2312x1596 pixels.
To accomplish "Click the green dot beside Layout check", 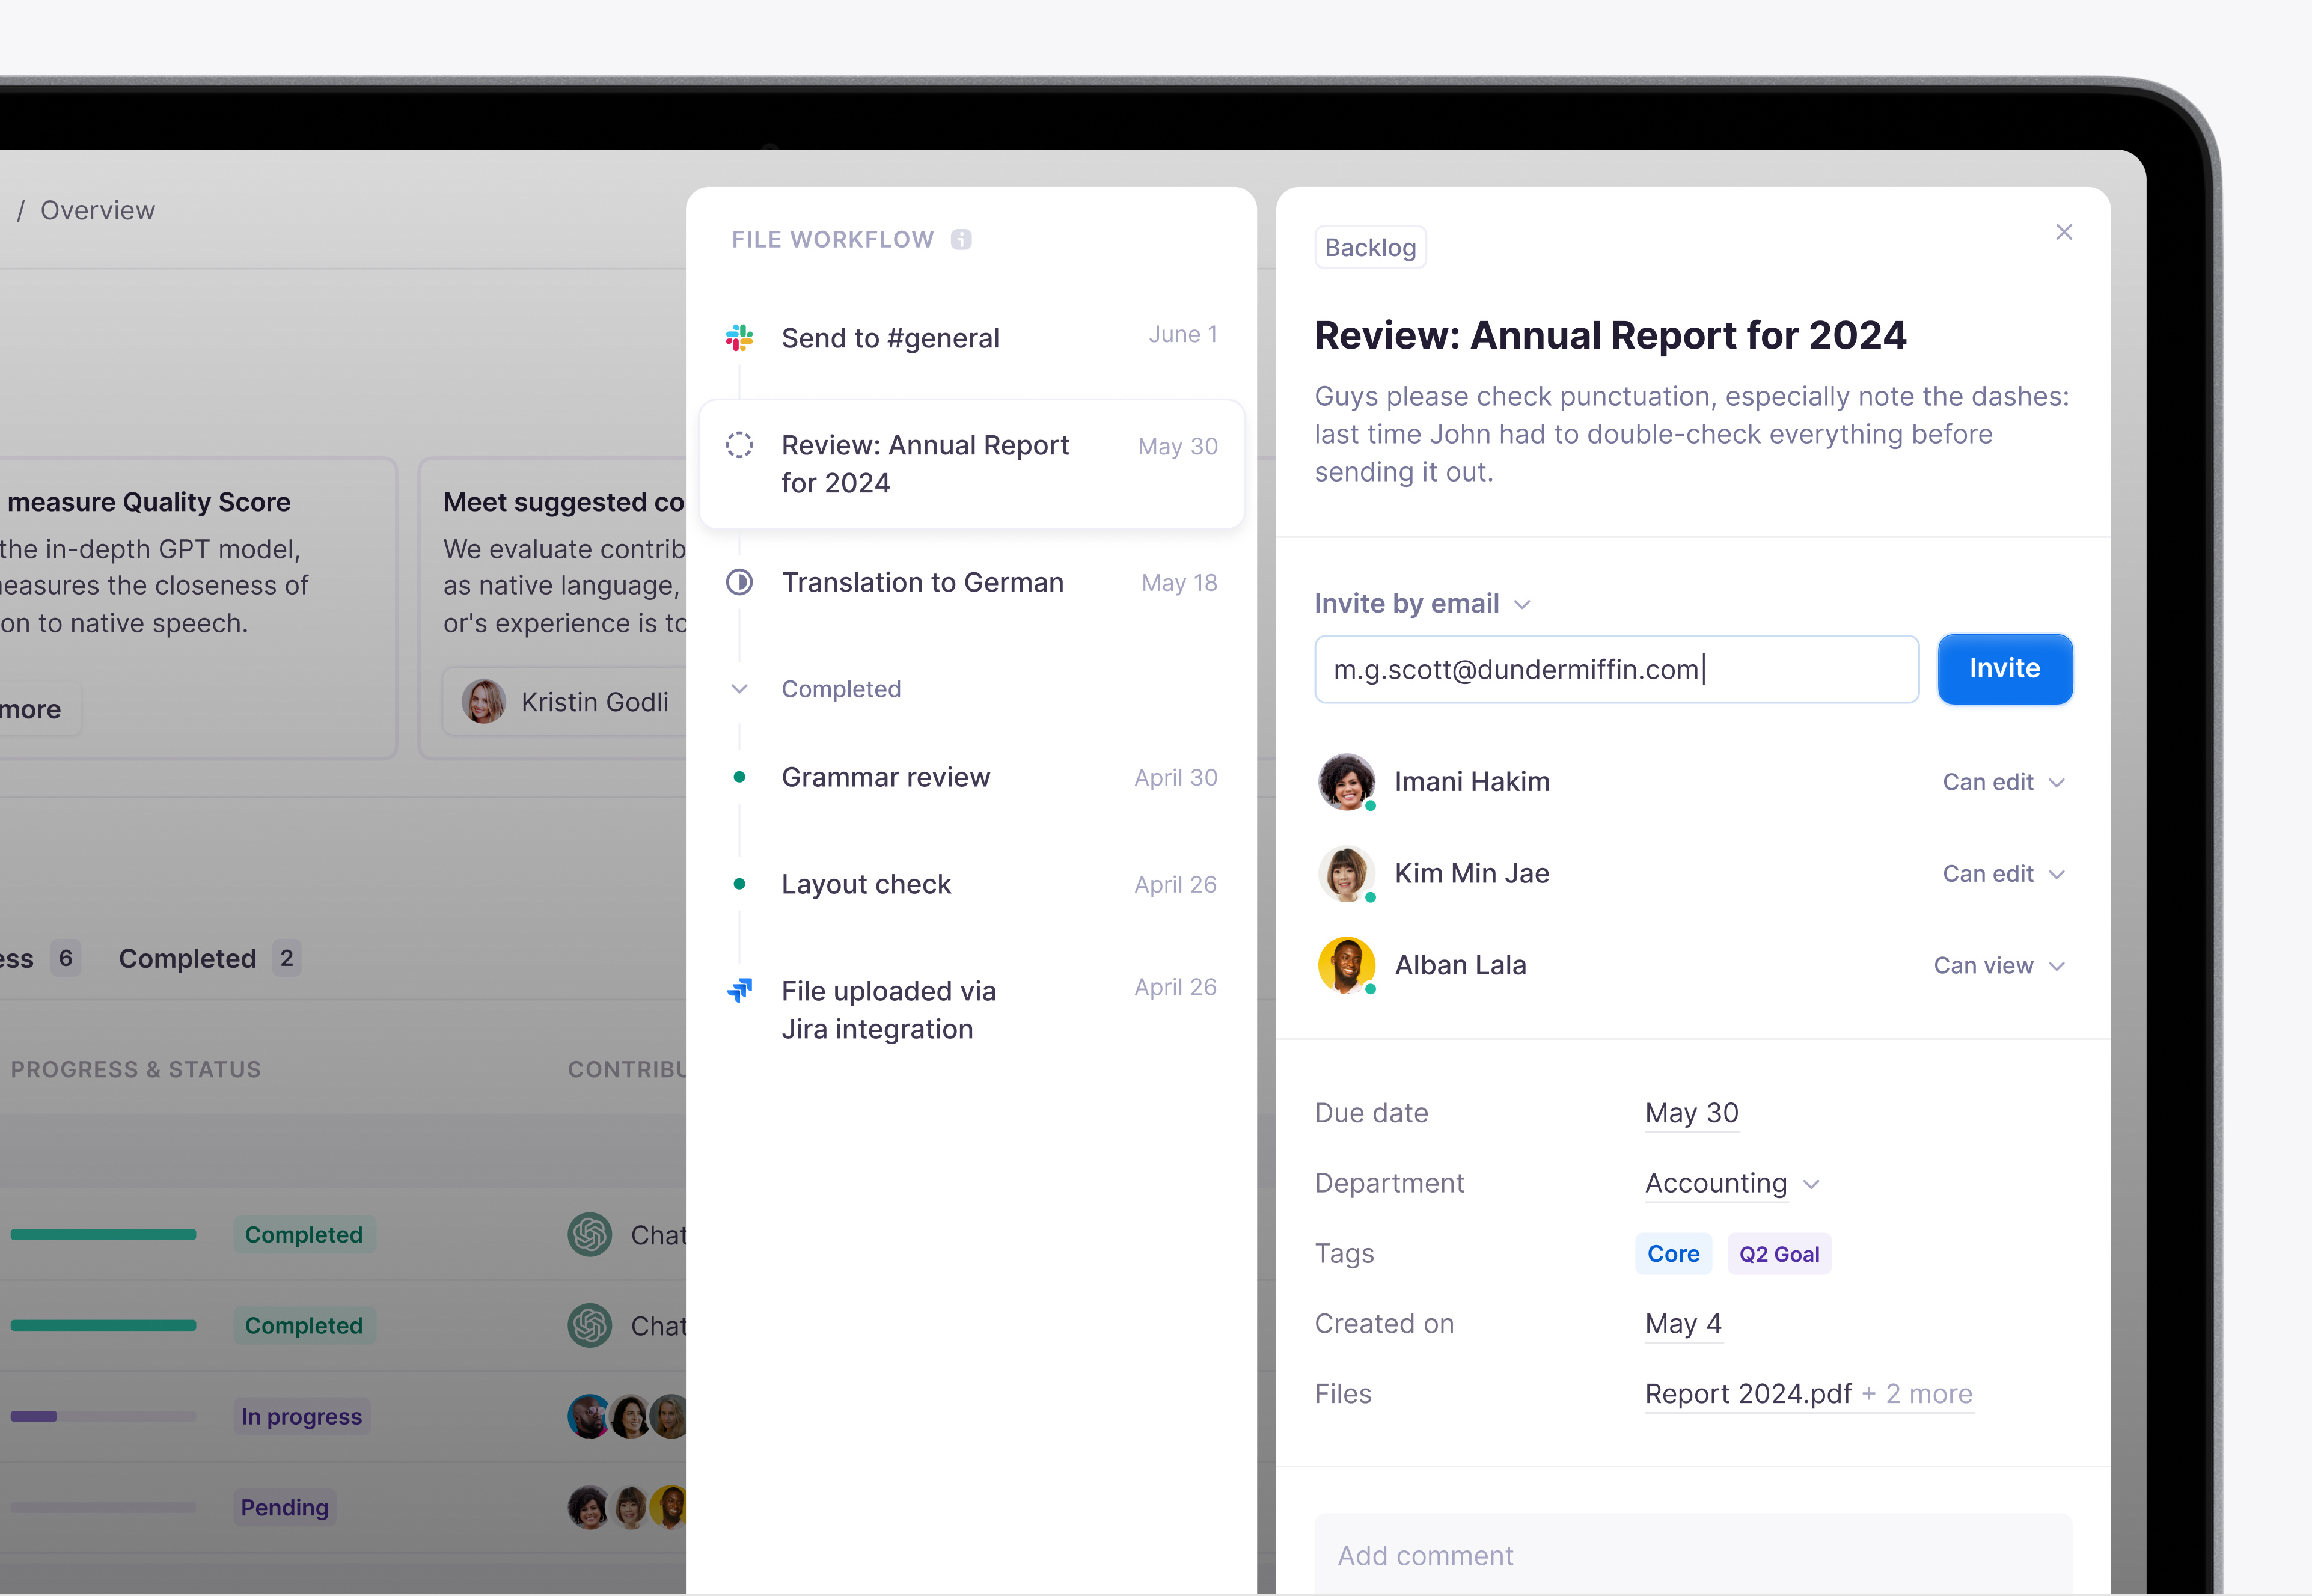I will point(739,884).
